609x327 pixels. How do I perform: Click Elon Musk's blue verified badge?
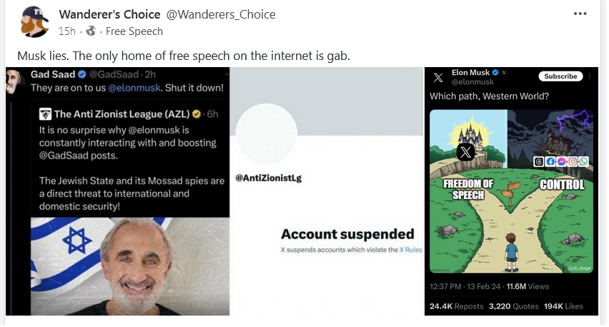pos(495,73)
